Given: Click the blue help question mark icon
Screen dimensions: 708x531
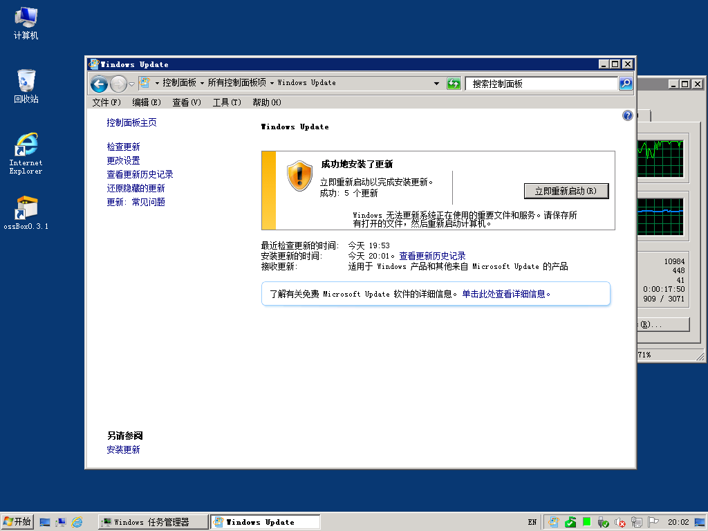Looking at the screenshot, I should click(628, 115).
